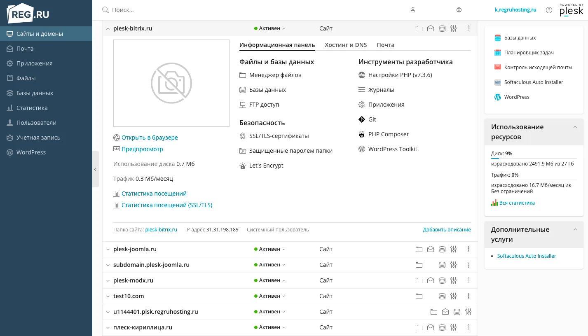Open folder icon in u1144401.plsk.regruhosting.ru row
Image resolution: width=588 pixels, height=336 pixels.
pyautogui.click(x=434, y=312)
